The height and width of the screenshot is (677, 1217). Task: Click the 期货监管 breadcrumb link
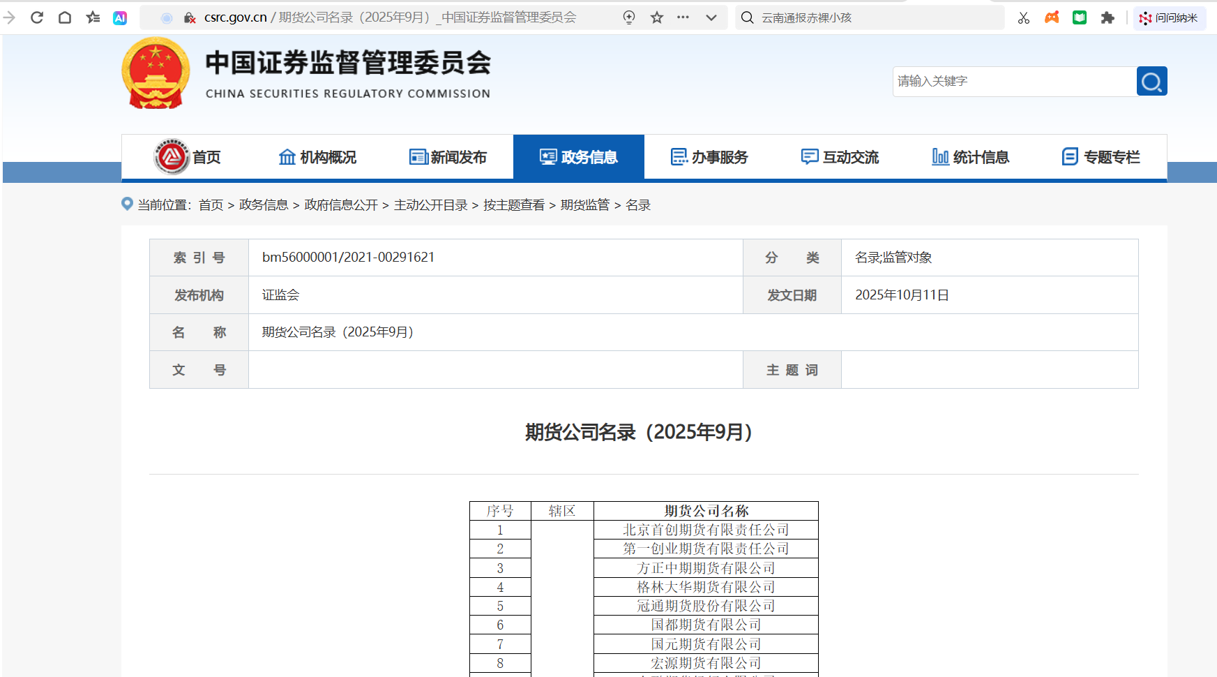584,204
